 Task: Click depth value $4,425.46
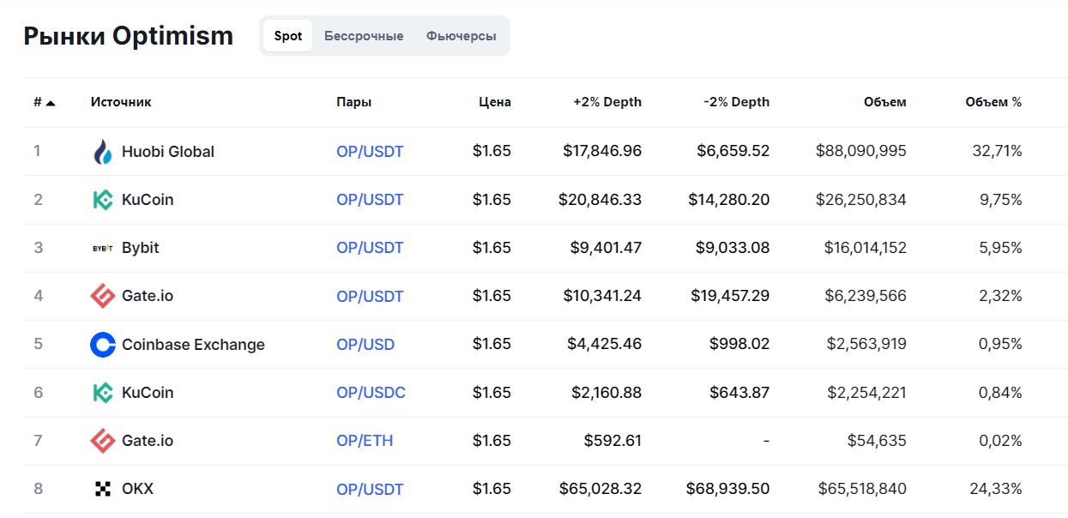click(604, 344)
